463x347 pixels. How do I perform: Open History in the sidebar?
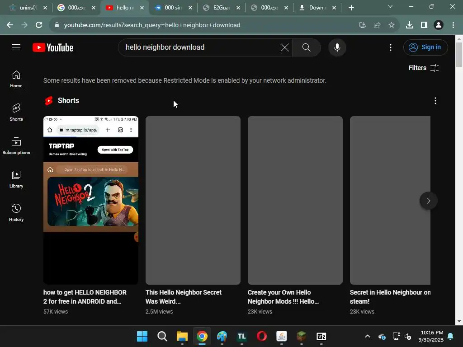coord(16,212)
